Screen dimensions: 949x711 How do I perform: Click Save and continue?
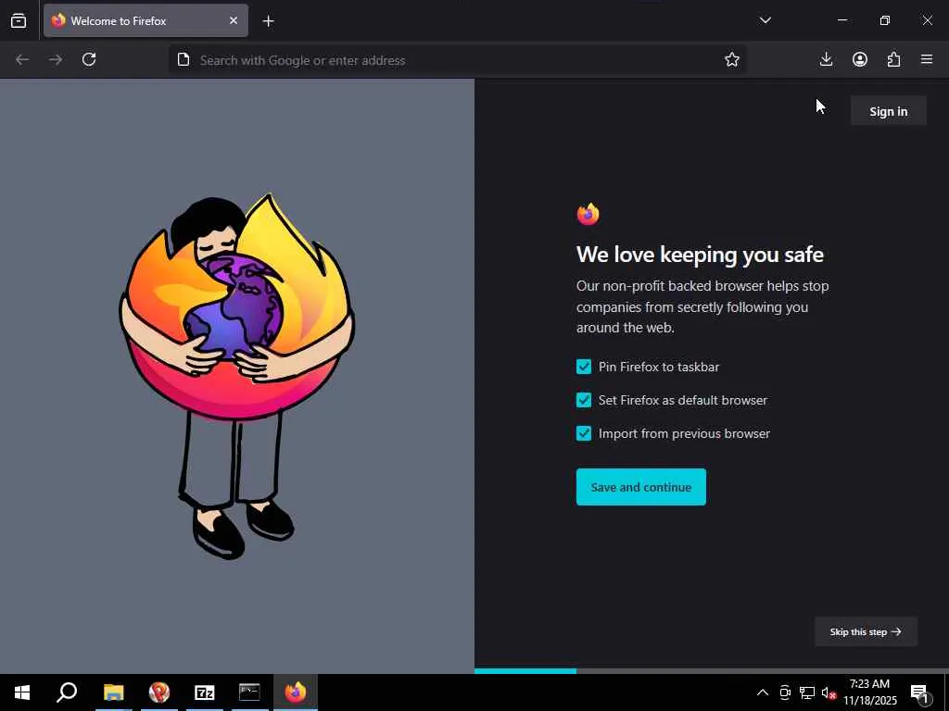coord(641,487)
